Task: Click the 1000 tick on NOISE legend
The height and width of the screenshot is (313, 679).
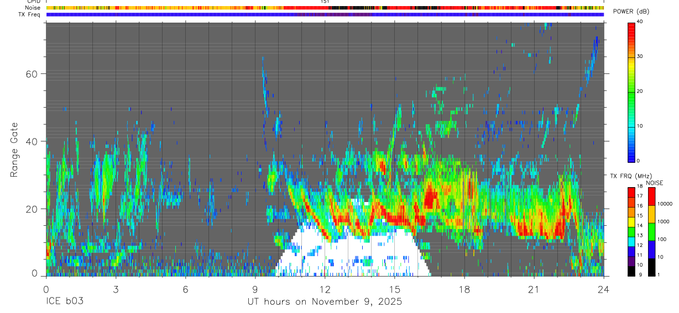Action: (x=664, y=222)
